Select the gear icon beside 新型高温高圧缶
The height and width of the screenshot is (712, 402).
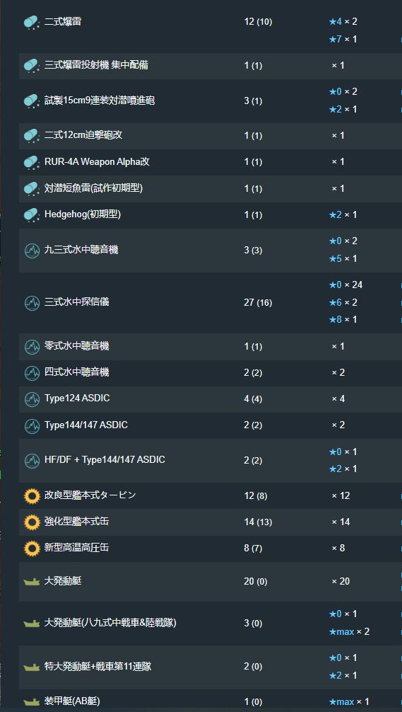coord(32,549)
